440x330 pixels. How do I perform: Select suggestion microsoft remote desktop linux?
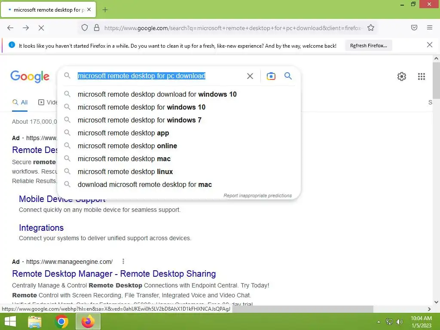[179, 172]
